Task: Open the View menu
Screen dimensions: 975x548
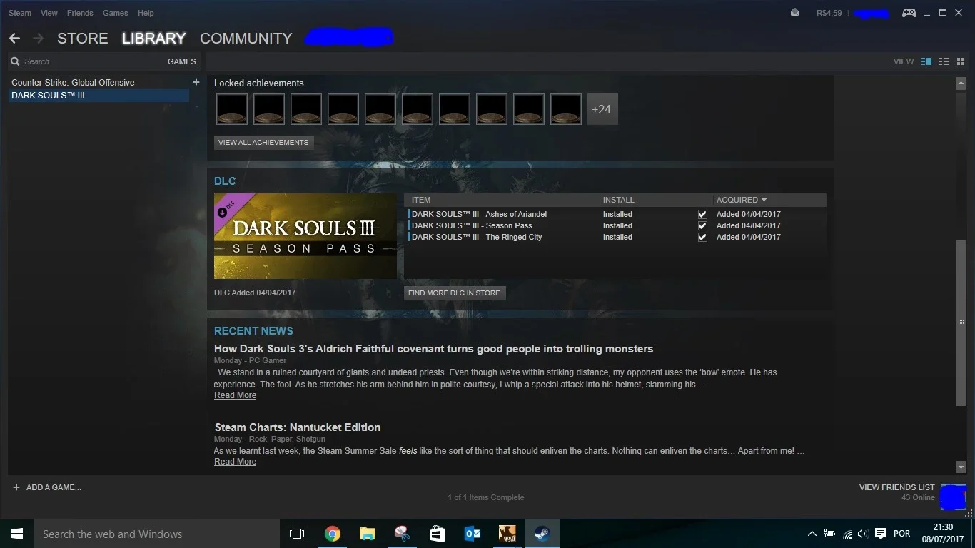Action: pyautogui.click(x=49, y=13)
